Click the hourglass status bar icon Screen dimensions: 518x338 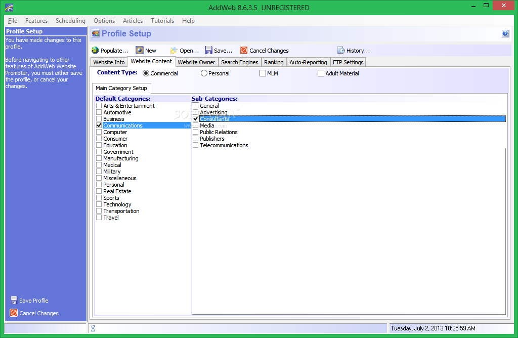tap(93, 328)
